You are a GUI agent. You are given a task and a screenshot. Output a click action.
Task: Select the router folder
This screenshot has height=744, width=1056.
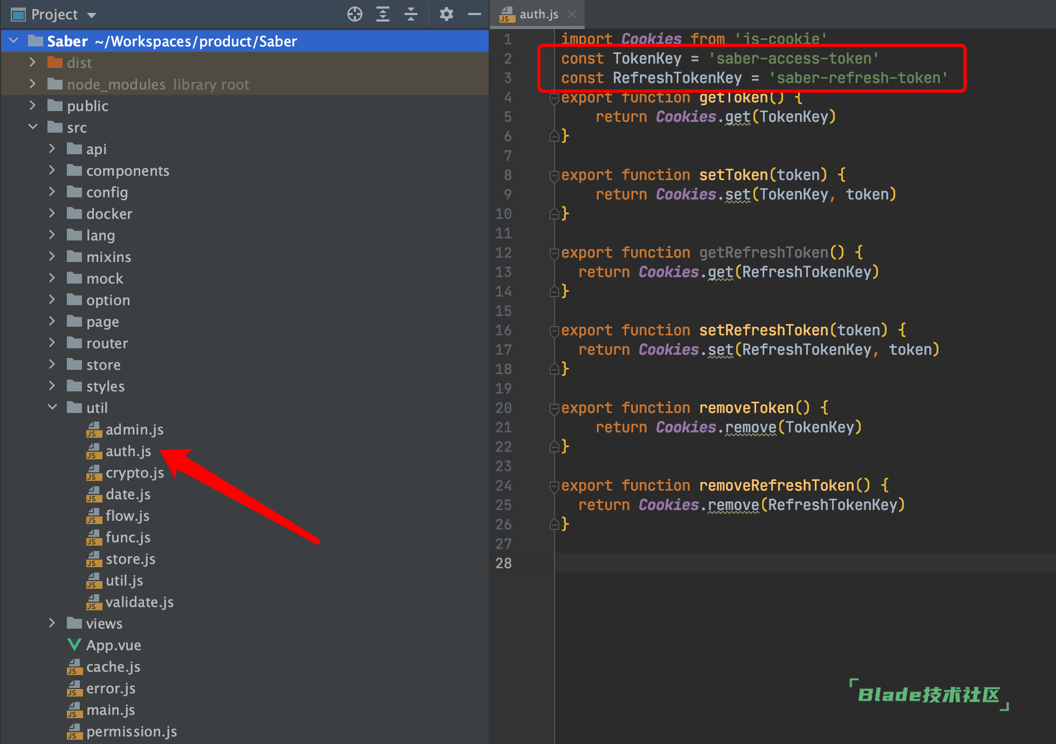[x=107, y=343]
